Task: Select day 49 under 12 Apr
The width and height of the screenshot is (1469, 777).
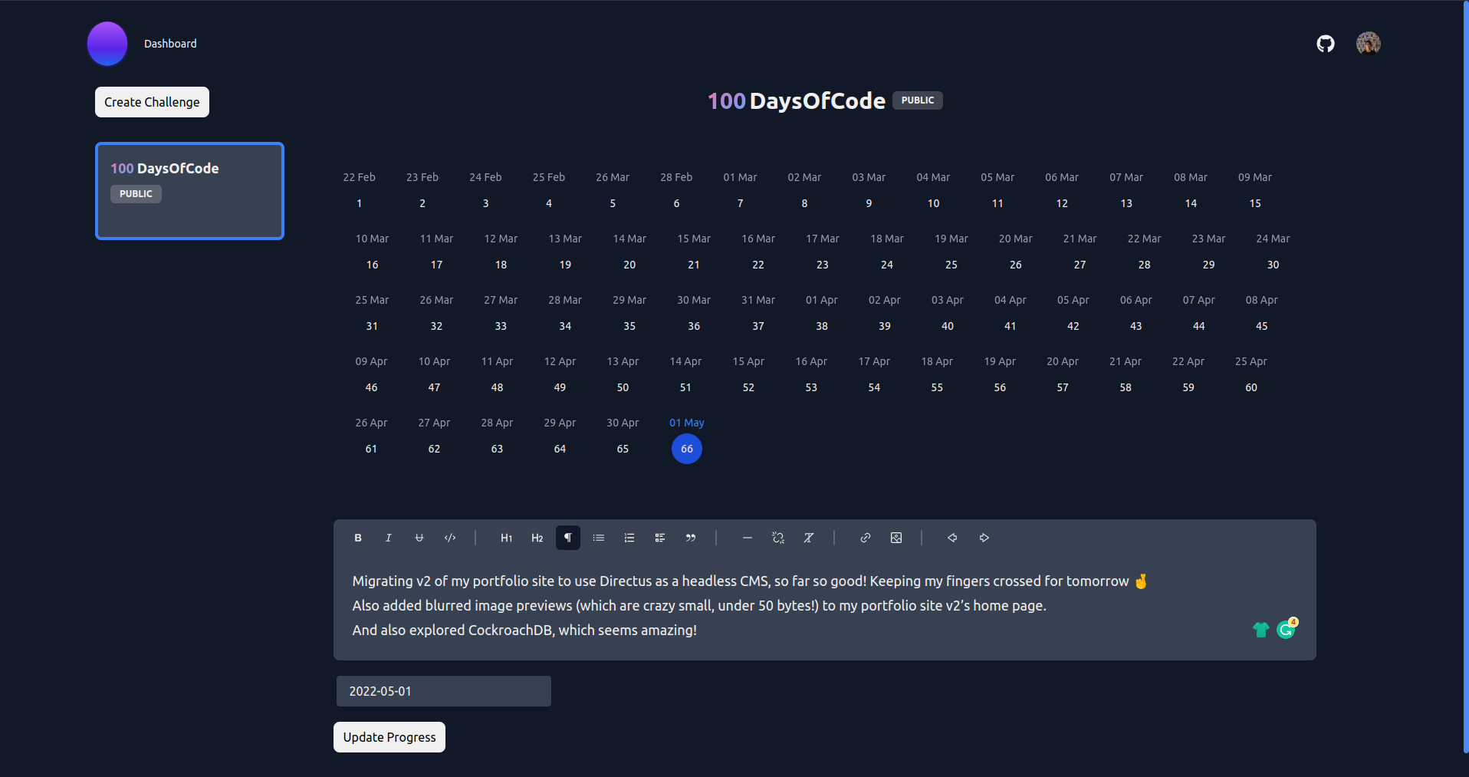Action: (560, 387)
